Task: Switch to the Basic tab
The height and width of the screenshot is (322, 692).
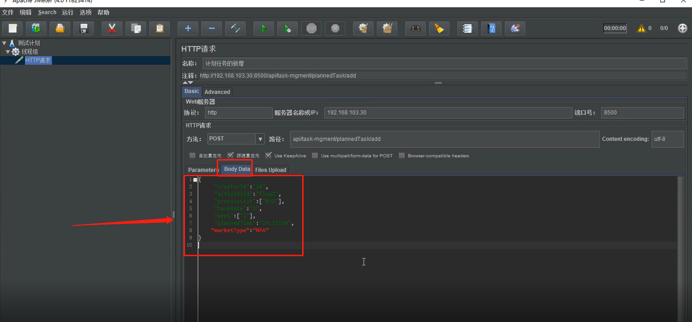Action: click(192, 91)
